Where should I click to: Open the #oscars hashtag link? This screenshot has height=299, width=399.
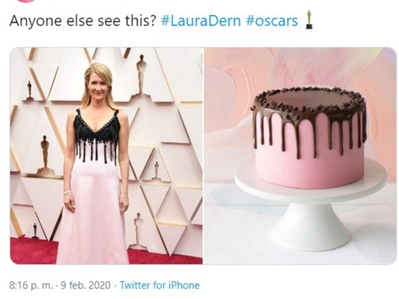272,21
